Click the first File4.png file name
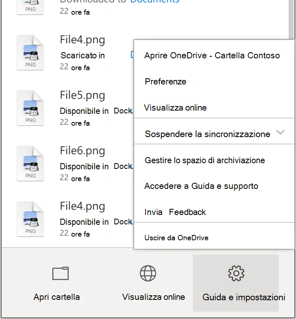Screen dimensions: 296x319 pyautogui.click(x=82, y=40)
